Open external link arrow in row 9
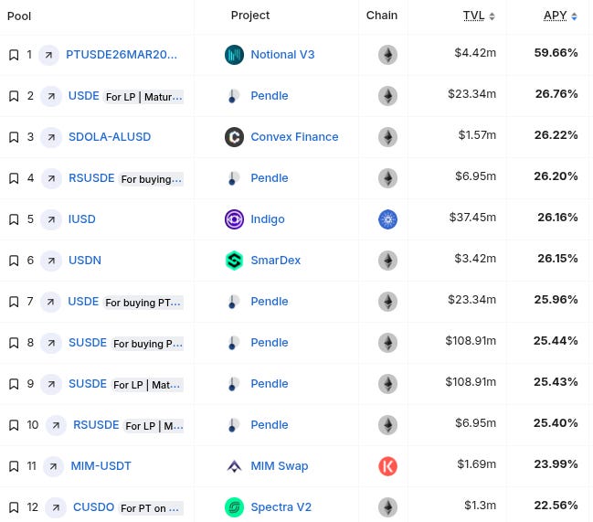Viewport: 593px width, 522px height. tap(51, 384)
